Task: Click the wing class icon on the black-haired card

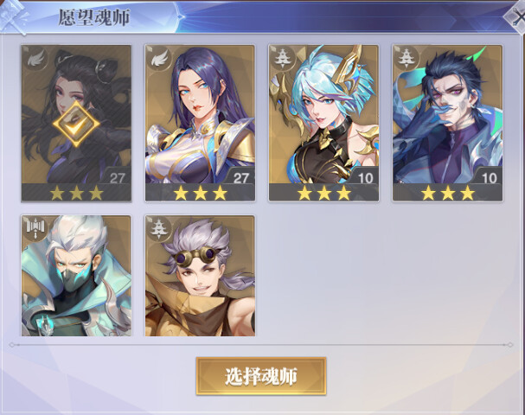Action: tap(35, 59)
